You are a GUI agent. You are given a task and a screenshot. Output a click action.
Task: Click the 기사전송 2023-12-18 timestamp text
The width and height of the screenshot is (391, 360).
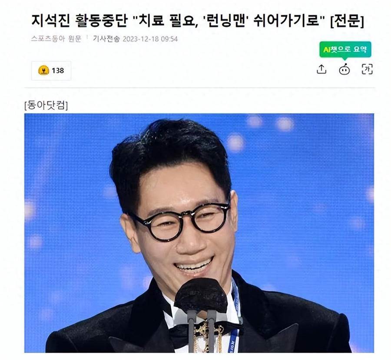[x=135, y=39]
